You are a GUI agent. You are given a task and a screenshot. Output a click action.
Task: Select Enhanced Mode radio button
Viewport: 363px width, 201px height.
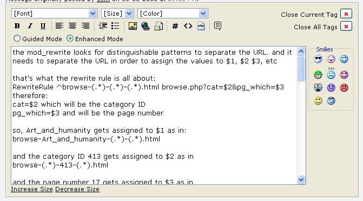point(70,38)
